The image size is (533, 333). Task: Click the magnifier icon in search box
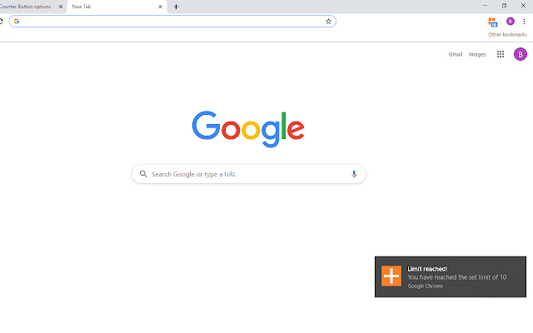(143, 174)
